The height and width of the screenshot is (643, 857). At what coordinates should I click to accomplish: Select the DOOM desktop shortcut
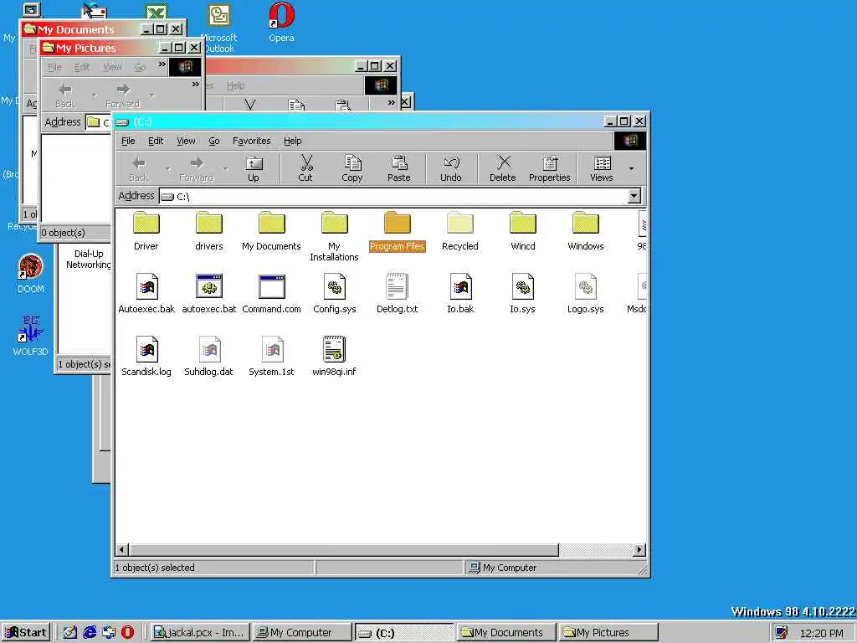pyautogui.click(x=31, y=275)
